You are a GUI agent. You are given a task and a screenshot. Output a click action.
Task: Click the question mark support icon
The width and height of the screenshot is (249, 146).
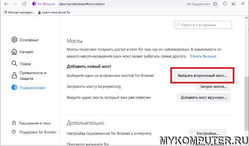[x=14, y=132]
